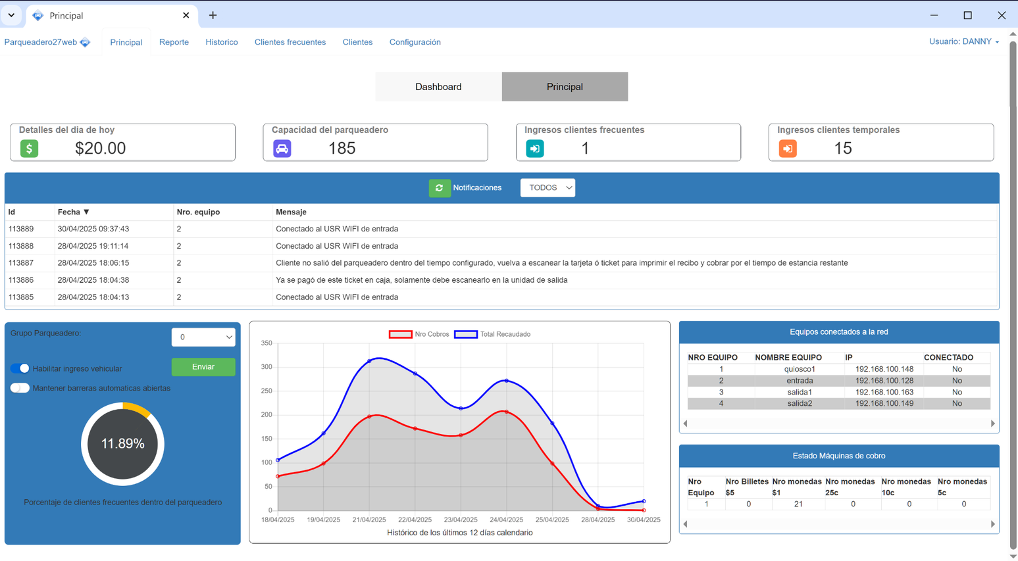Switch to the Dashboard tab

pyautogui.click(x=438, y=87)
